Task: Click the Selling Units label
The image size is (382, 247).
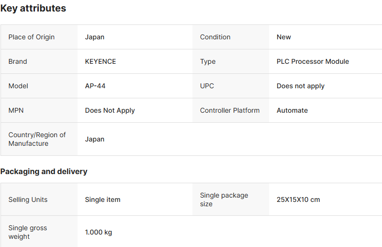Action: coord(28,200)
